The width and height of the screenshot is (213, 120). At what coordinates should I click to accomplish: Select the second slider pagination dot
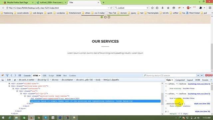click(105, 17)
